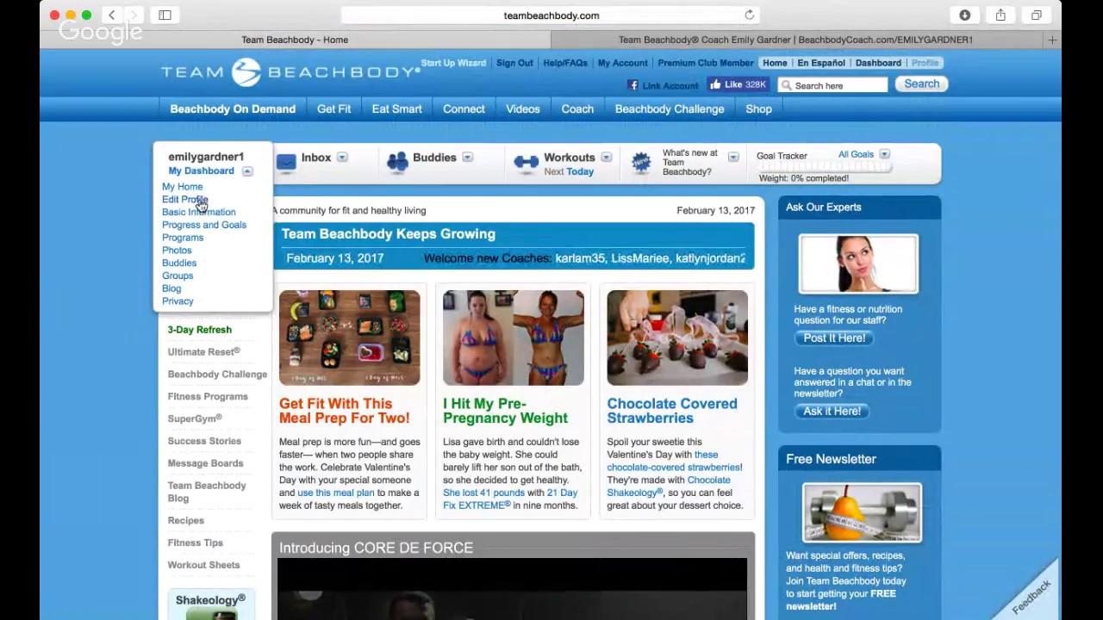Click the Ask it Here! button
This screenshot has height=620, width=1103.
(832, 412)
